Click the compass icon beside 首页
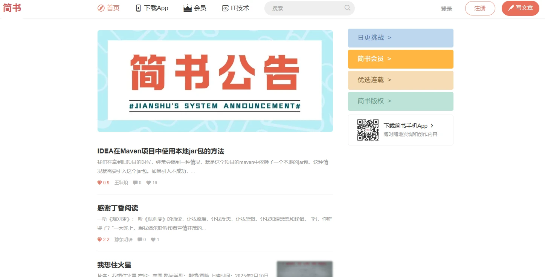545x277 pixels. tap(101, 8)
